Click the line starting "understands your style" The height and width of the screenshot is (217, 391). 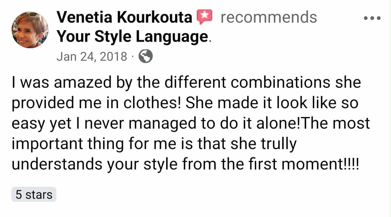point(185,165)
